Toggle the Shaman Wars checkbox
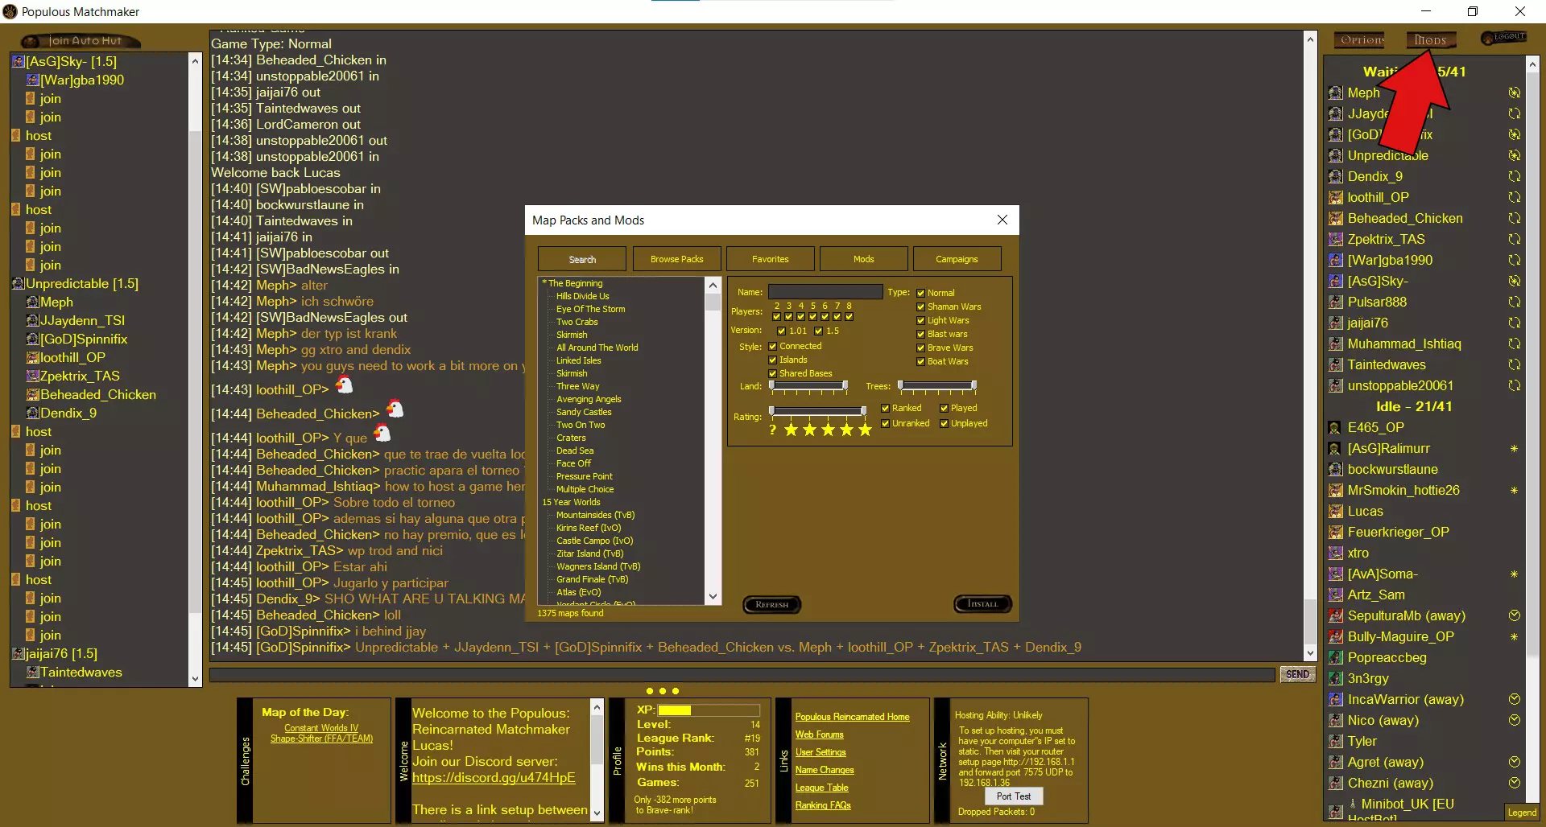 point(920,307)
